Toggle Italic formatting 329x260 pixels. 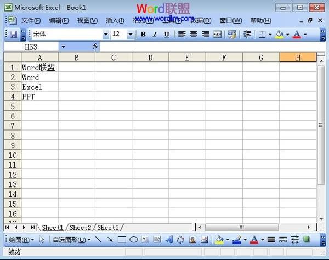[x=155, y=34]
